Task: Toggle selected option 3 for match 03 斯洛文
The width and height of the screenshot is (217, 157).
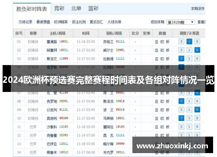Action: coord(181,59)
